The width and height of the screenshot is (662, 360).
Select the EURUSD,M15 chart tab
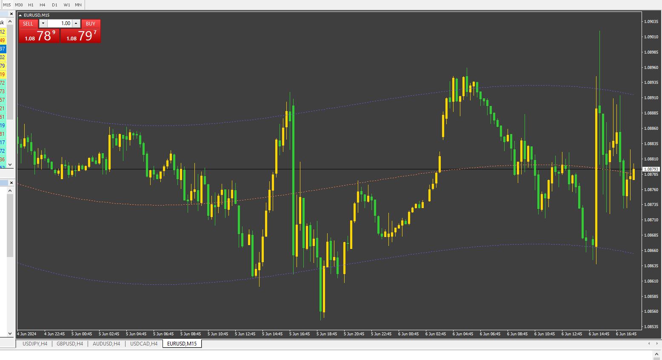pos(182,343)
